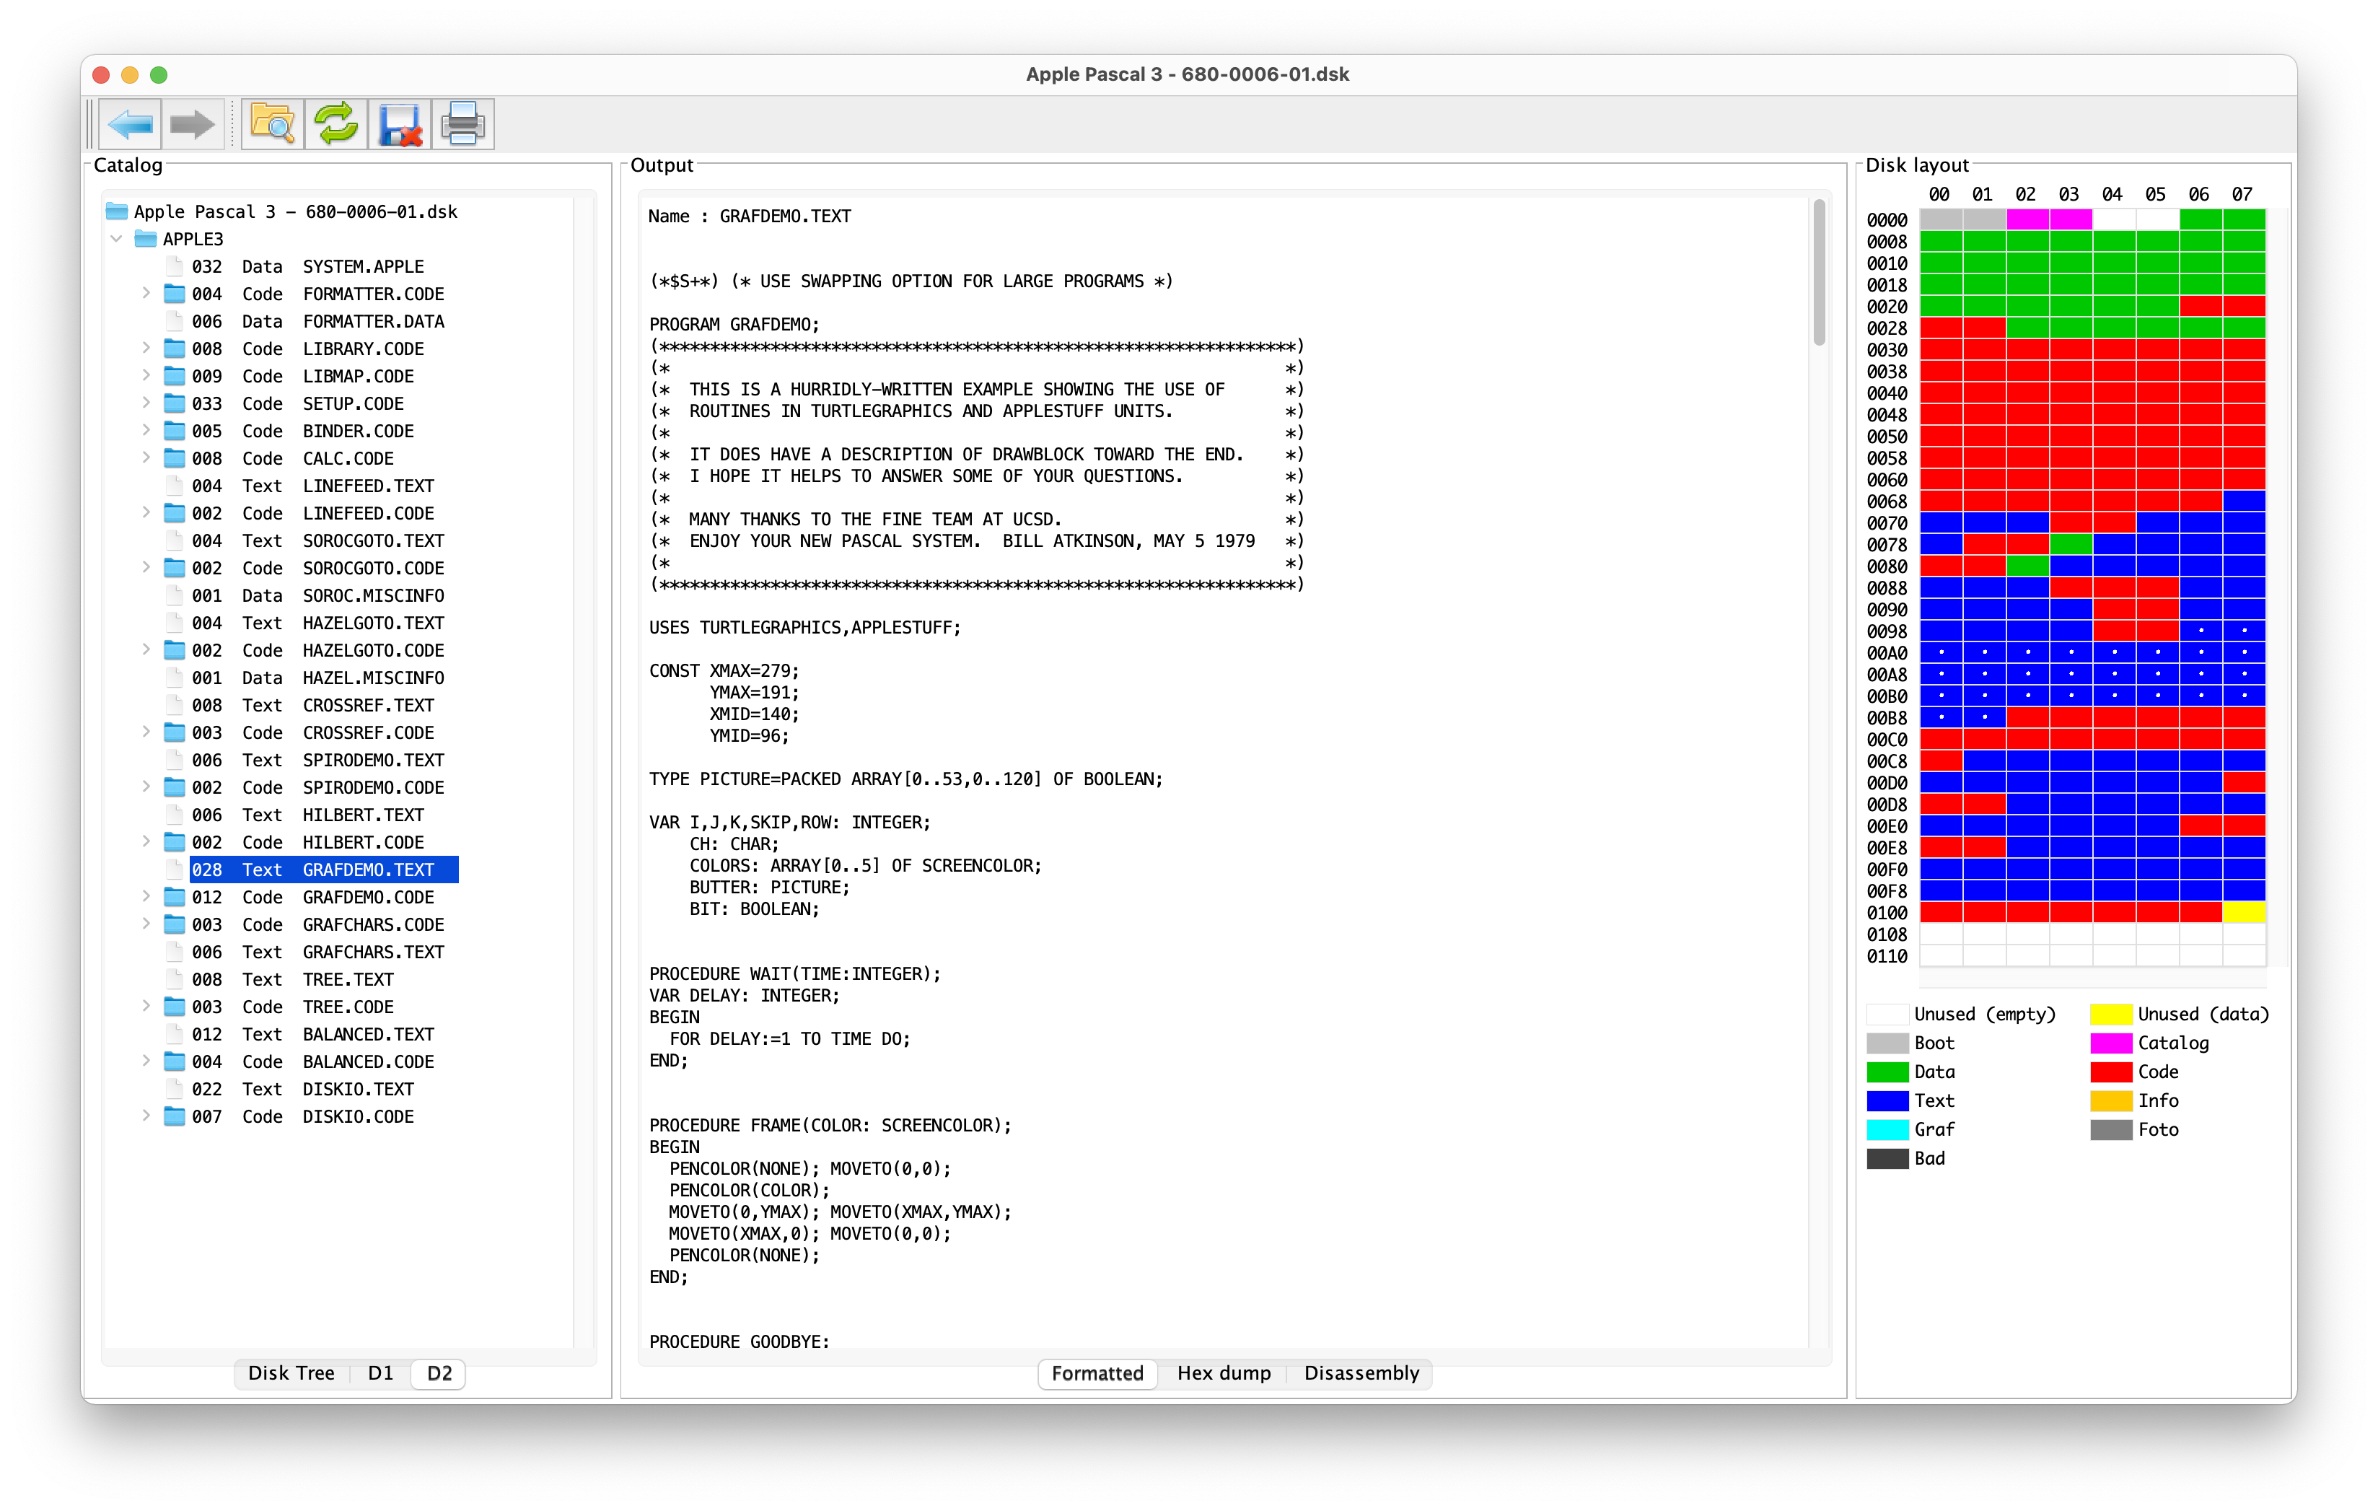Viewport: 2378px width, 1511px height.
Task: Select SPIRODEMO.TEXT file
Action: 317,761
